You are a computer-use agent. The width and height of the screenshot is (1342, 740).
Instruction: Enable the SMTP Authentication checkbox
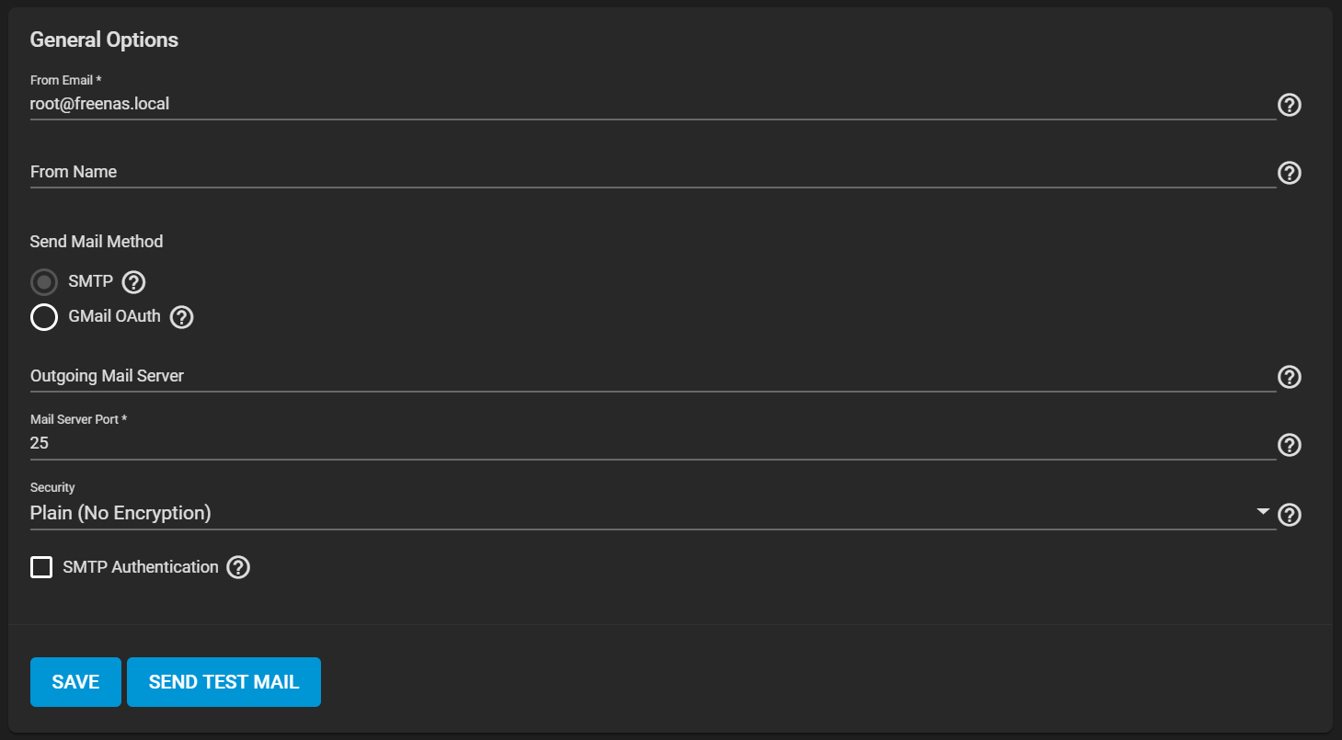[41, 567]
